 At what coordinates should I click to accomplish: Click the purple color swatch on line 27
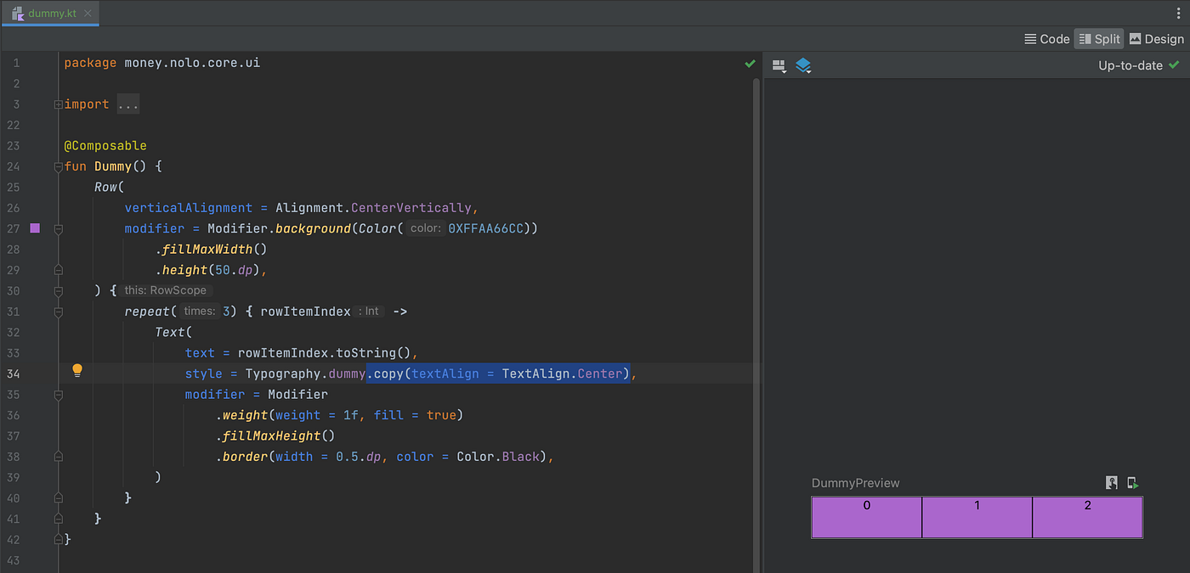pyautogui.click(x=34, y=228)
